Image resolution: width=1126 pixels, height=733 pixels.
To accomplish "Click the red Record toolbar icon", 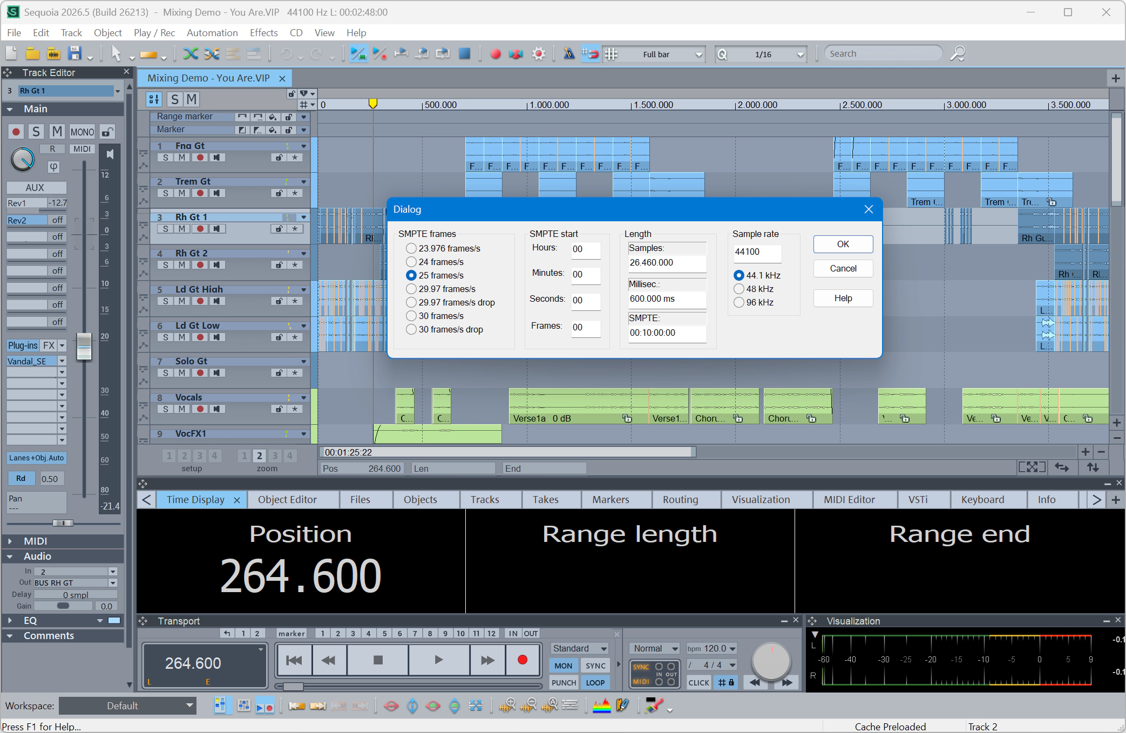I will (x=495, y=54).
